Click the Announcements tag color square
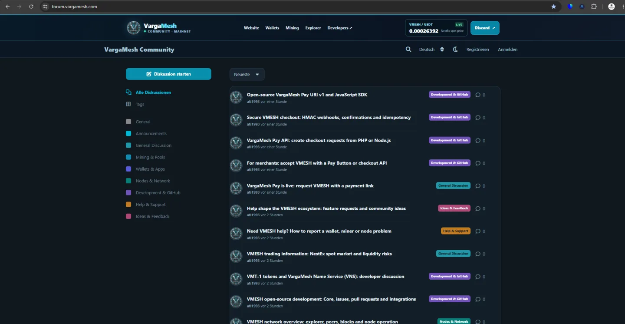 [x=128, y=133]
